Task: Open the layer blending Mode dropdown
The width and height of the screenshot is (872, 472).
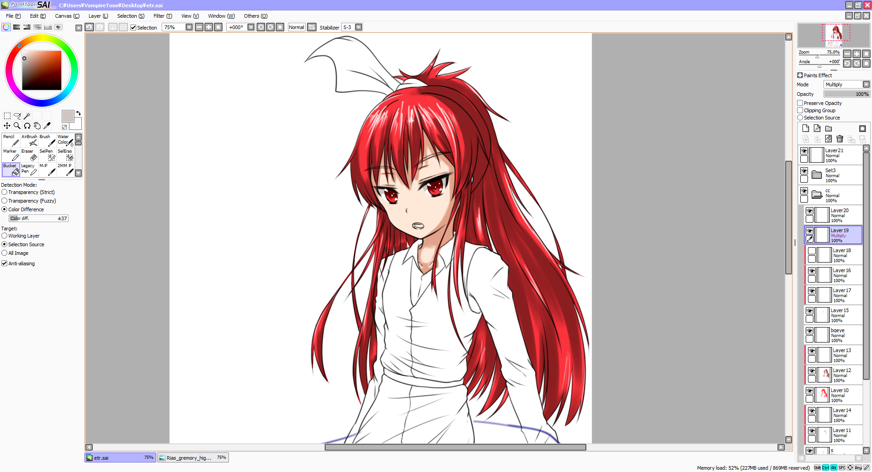Action: [x=866, y=84]
